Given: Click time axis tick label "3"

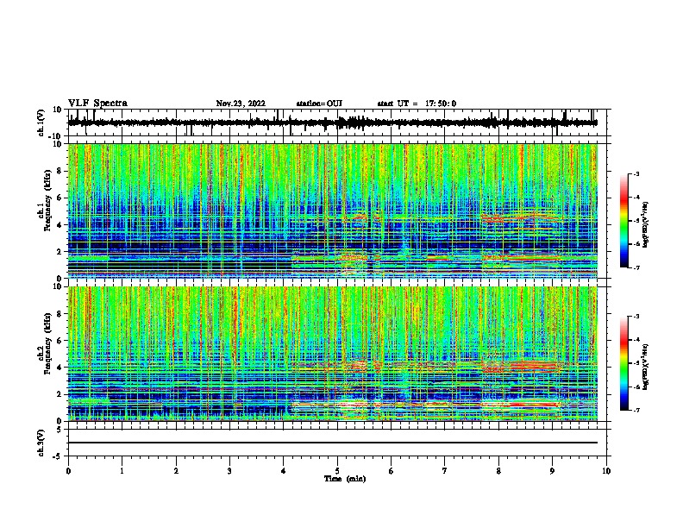Looking at the screenshot, I should [x=229, y=471].
